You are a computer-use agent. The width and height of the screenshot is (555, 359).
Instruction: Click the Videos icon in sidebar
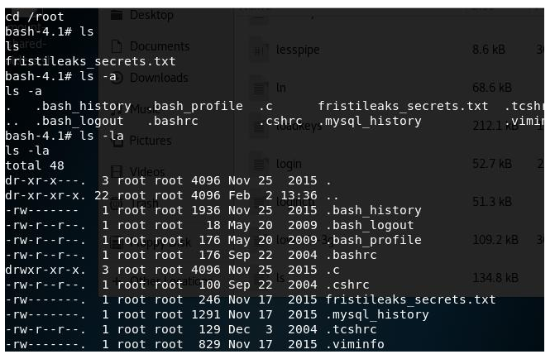116,171
